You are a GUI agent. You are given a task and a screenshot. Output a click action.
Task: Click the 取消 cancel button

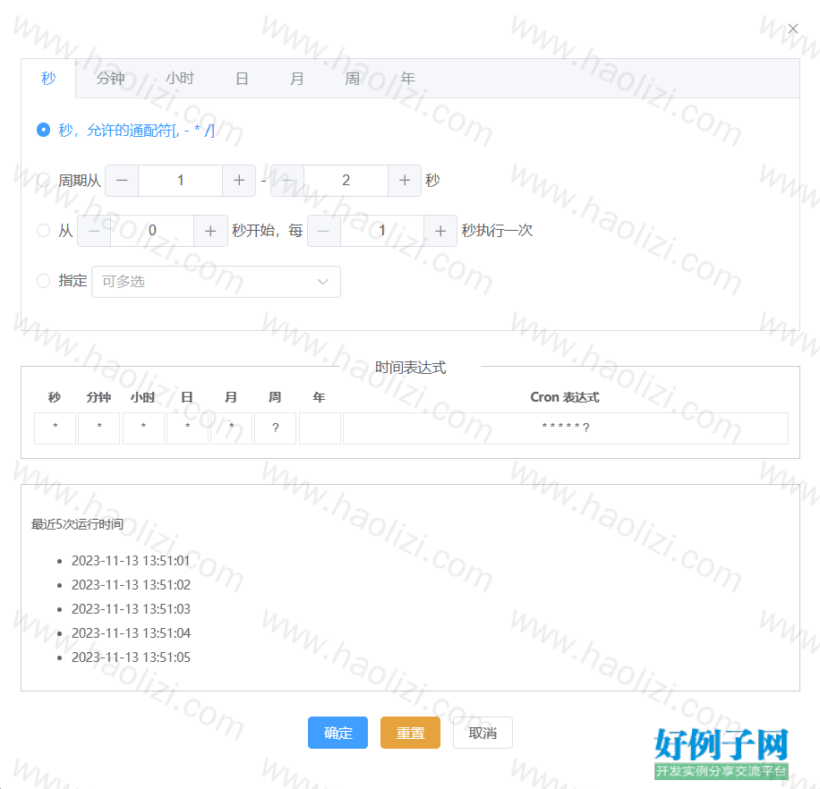pyautogui.click(x=483, y=733)
